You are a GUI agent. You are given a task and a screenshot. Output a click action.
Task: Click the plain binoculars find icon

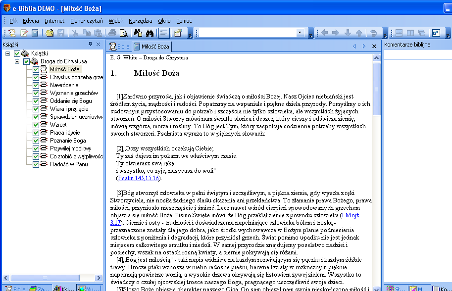click(x=150, y=33)
